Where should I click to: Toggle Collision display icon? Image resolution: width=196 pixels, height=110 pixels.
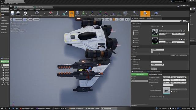pos(83,13)
